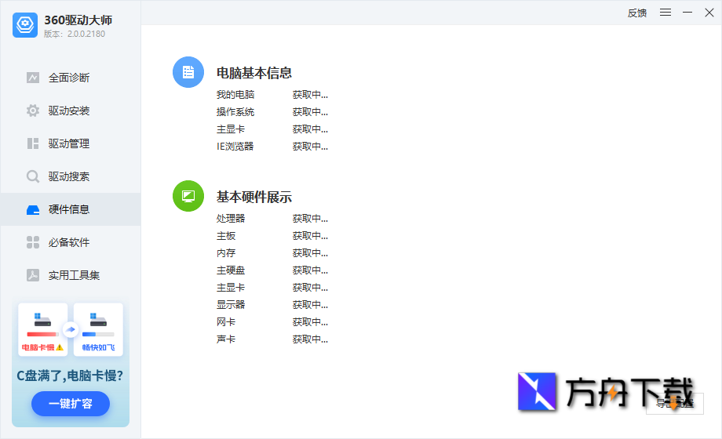Open the hamburger main menu icon

[x=665, y=13]
